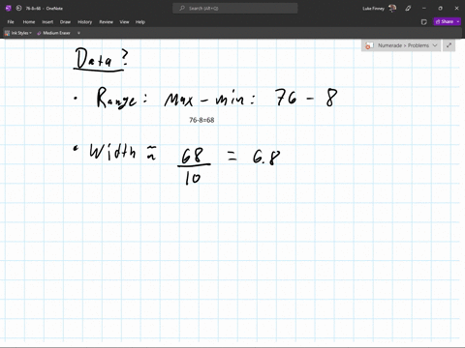
Task: Click the back navigation arrow in title bar
Action: click(x=18, y=9)
